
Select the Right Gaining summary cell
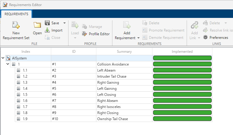pos(124,83)
